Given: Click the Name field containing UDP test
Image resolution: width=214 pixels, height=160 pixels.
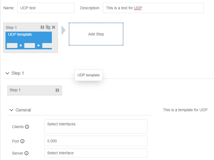Looking at the screenshot, I should pyautogui.click(x=46, y=8).
